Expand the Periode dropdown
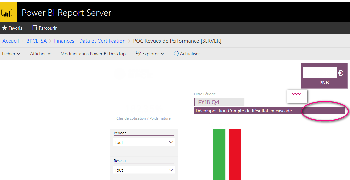Screen dimensions: 350x180 click(x=144, y=142)
